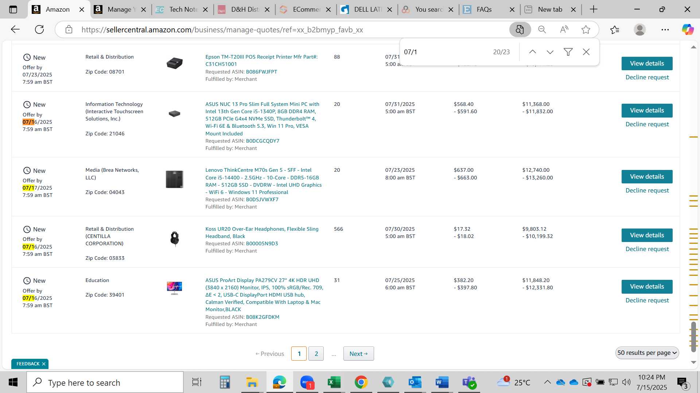Close the find on page bar
This screenshot has width=700, height=393.
[586, 52]
